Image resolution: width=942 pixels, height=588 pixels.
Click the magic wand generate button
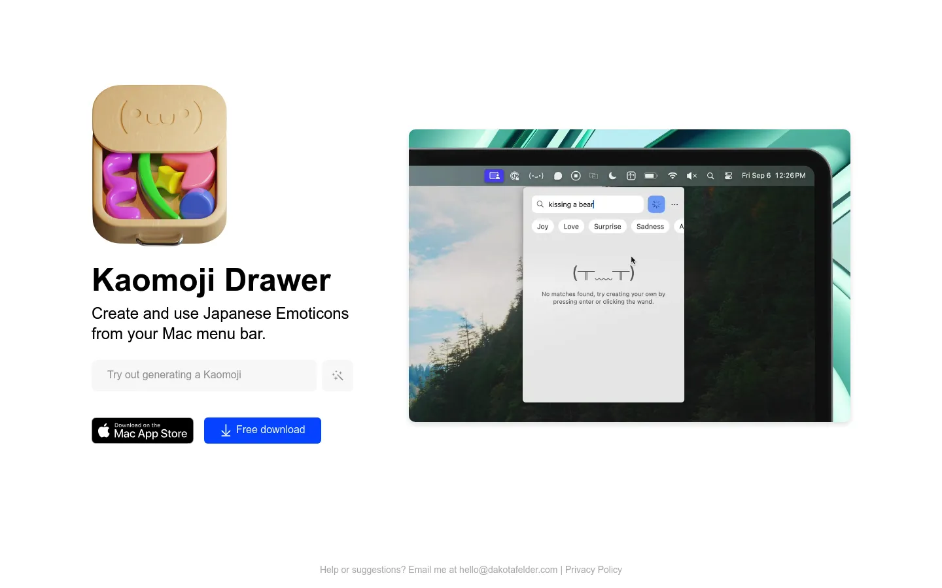(x=338, y=376)
